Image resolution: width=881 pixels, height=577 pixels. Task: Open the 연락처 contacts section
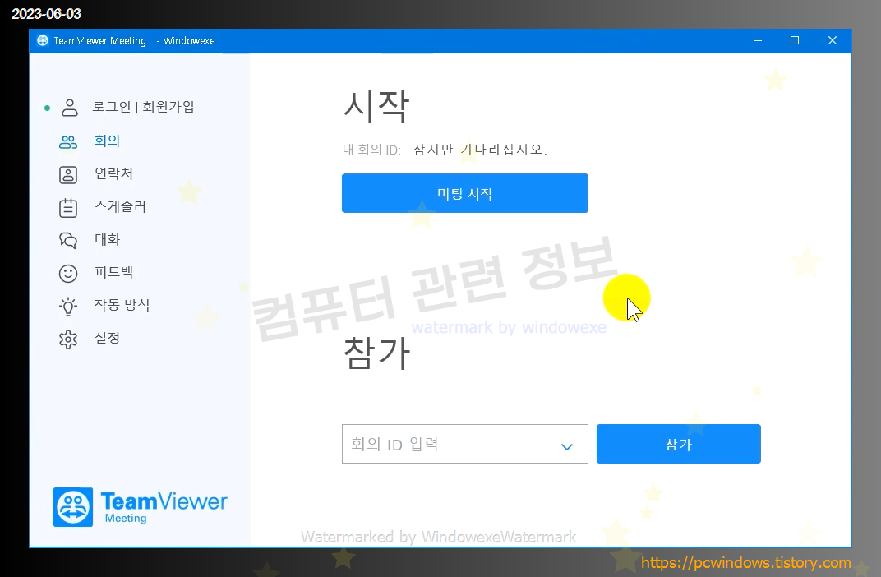coord(113,173)
